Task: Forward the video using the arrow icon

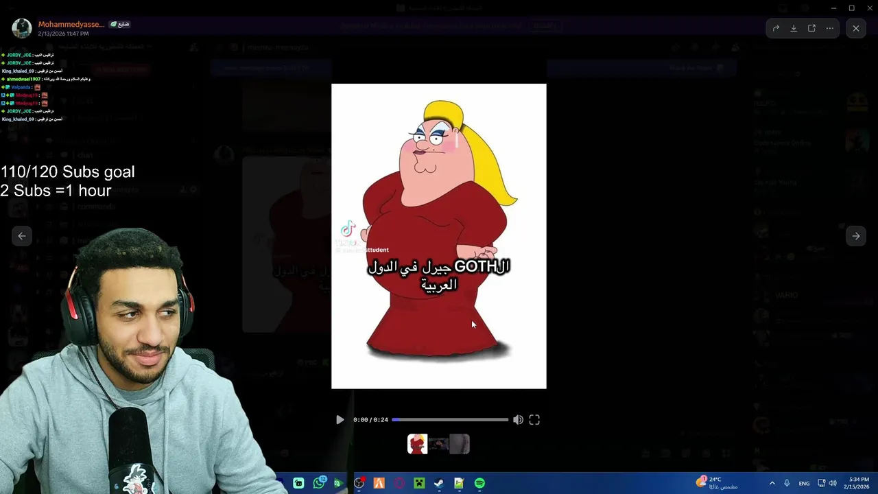Action: click(x=776, y=28)
